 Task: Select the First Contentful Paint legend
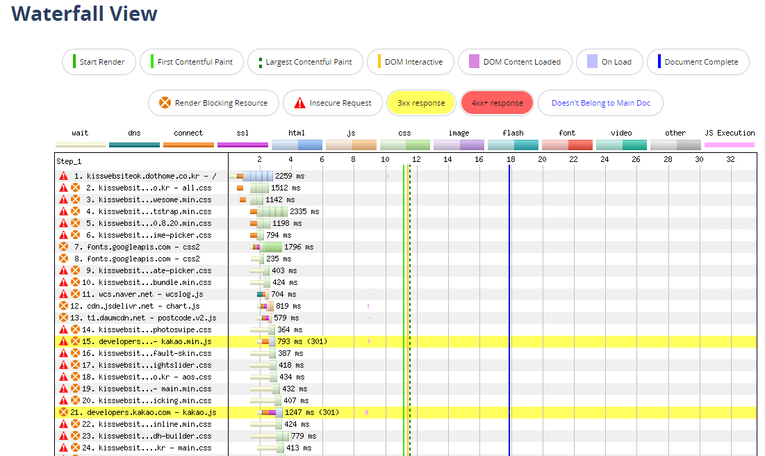coord(191,62)
